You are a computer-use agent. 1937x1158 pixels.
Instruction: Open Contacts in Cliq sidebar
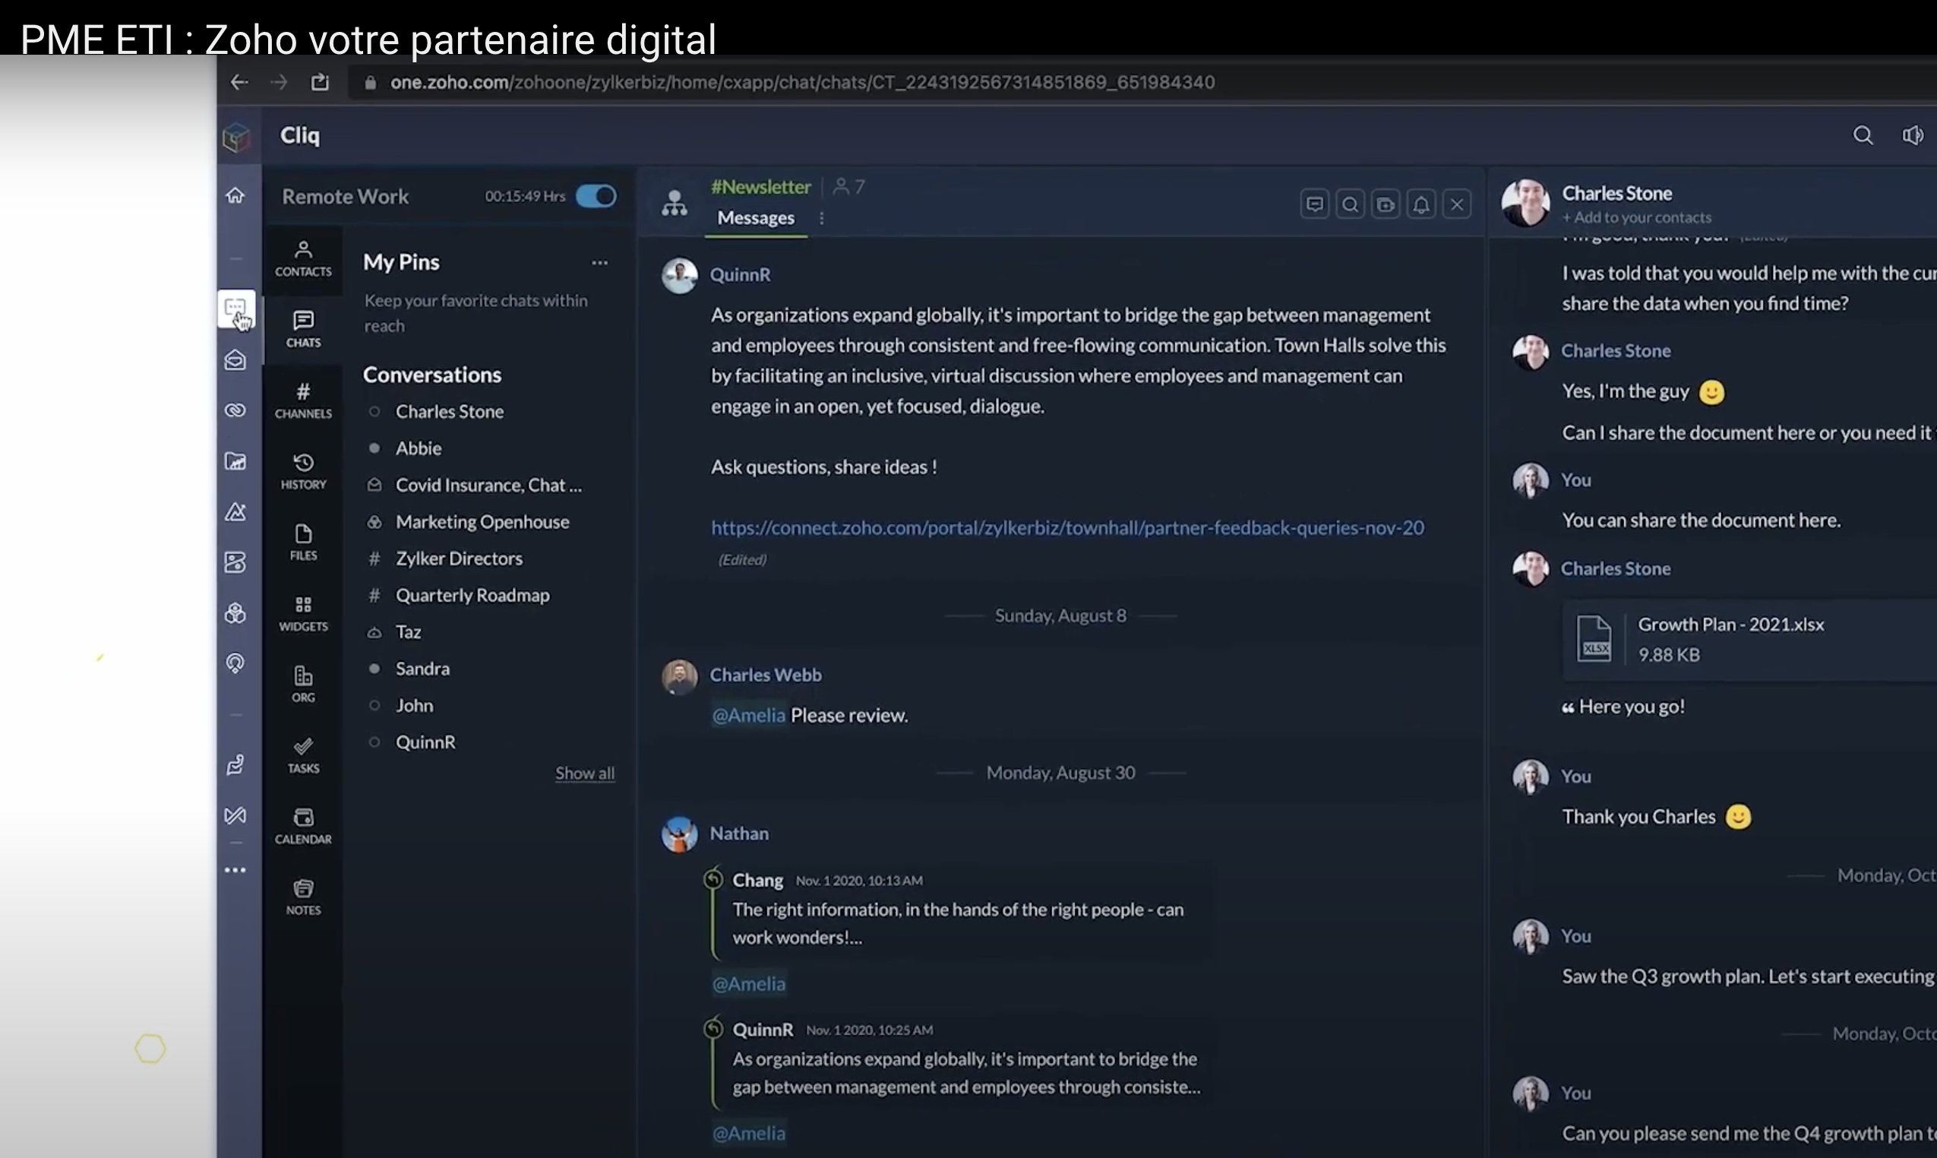(303, 259)
